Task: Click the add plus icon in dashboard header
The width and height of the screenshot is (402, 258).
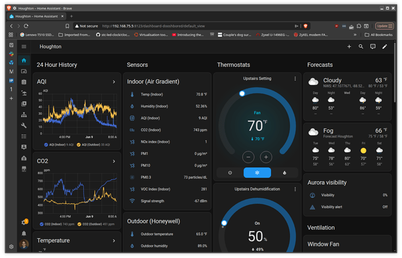Action: tap(349, 47)
